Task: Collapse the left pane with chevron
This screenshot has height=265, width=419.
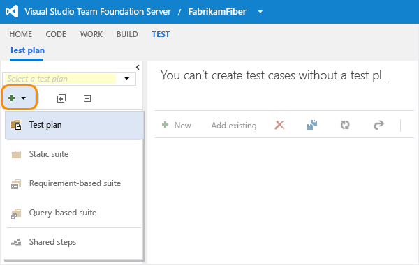Action: tap(138, 67)
